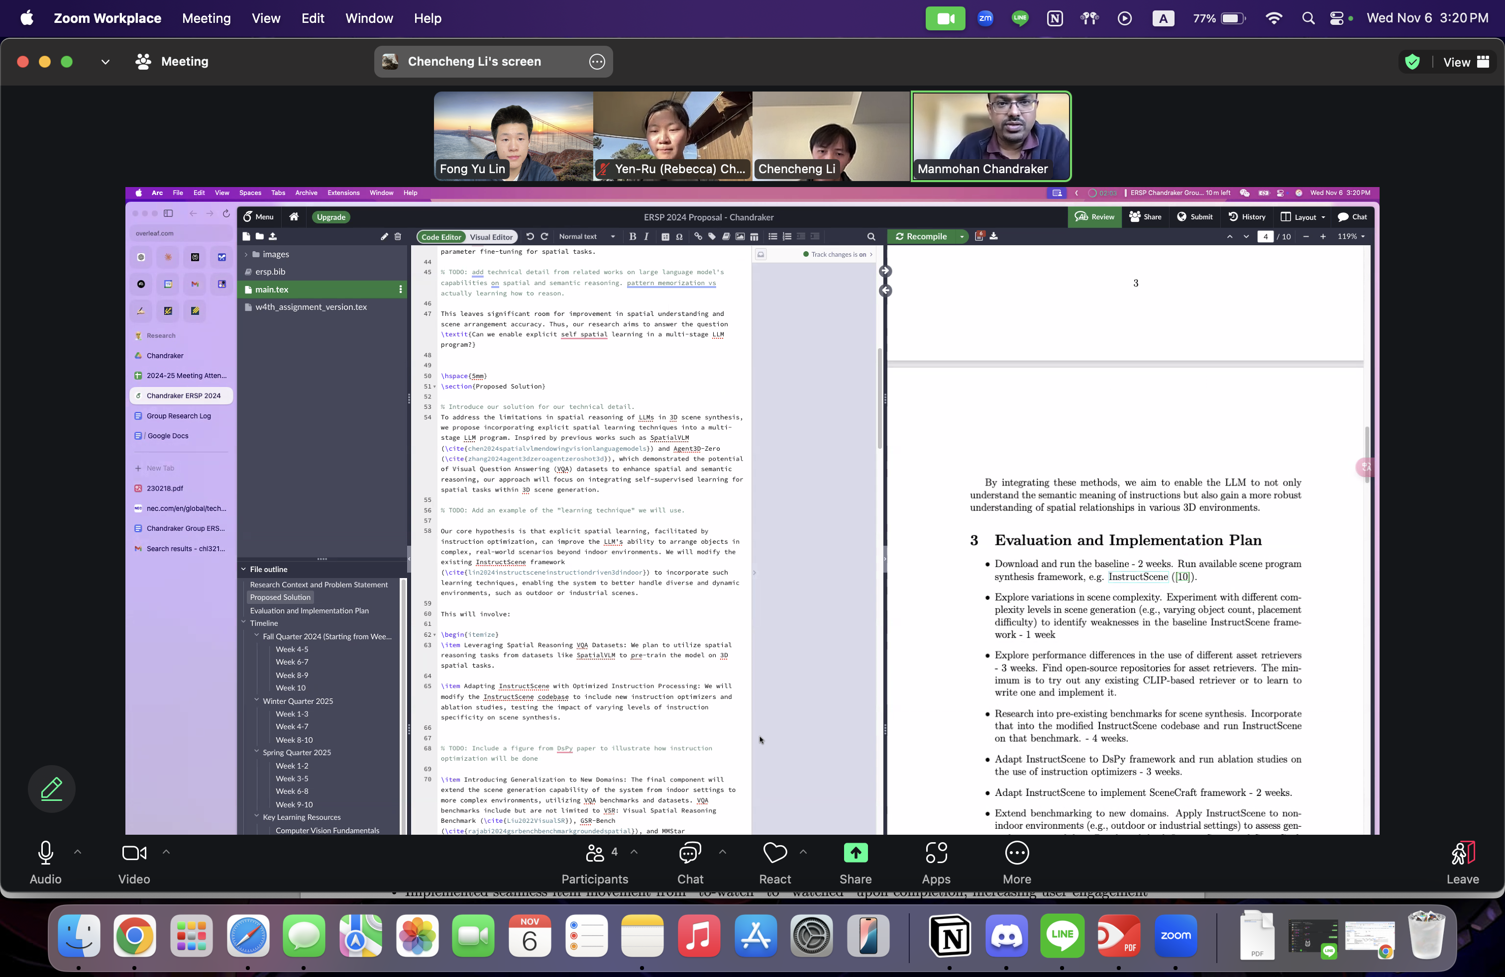Image resolution: width=1505 pixels, height=977 pixels.
Task: Toggle Review mode in Overleaf
Action: pyautogui.click(x=1095, y=217)
